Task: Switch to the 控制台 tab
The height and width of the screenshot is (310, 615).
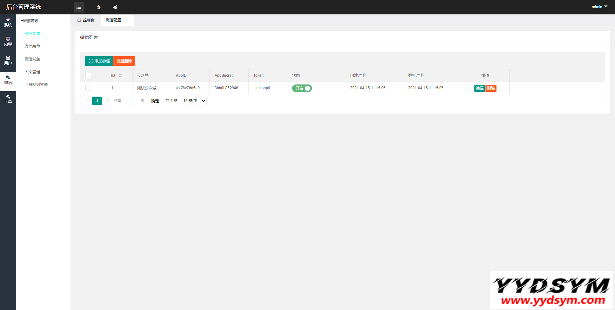Action: pos(86,20)
